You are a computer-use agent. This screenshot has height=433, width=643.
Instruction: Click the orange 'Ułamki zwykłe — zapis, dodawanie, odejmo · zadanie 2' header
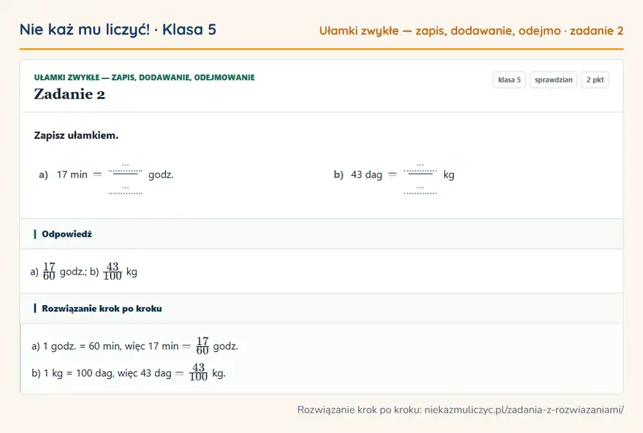pyautogui.click(x=471, y=31)
